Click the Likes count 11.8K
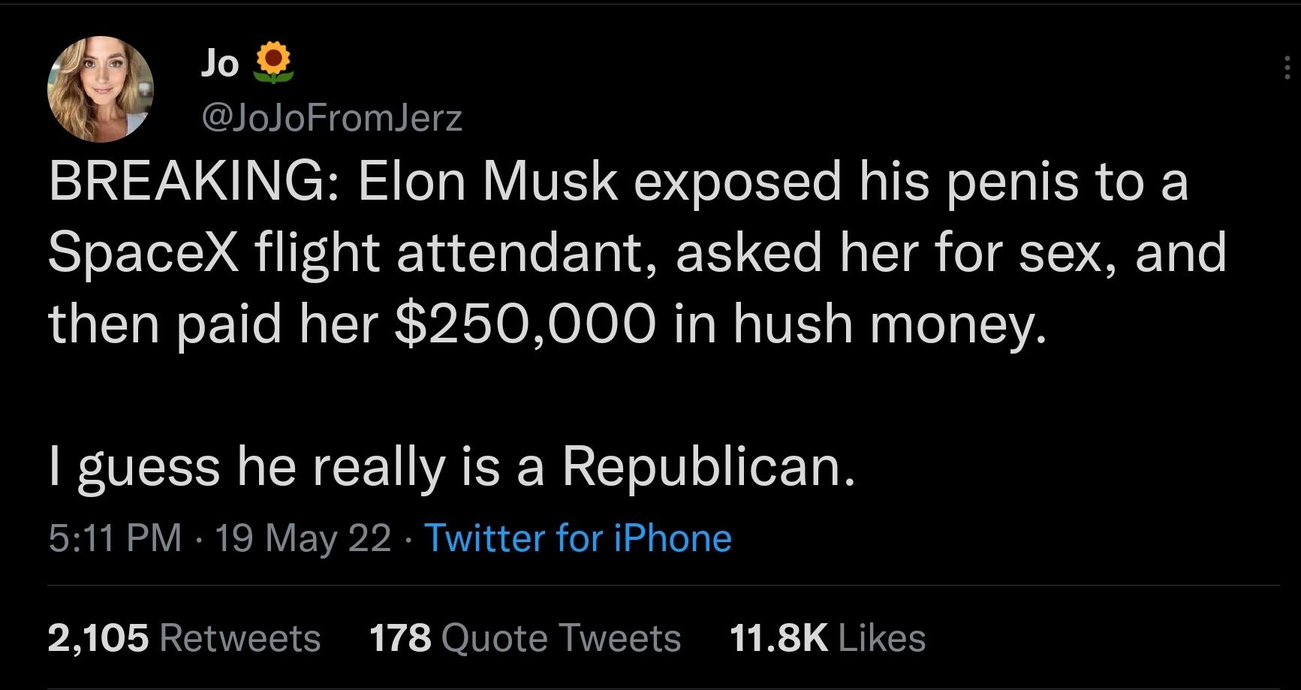Screen dimensions: 1301x690 coord(773,638)
